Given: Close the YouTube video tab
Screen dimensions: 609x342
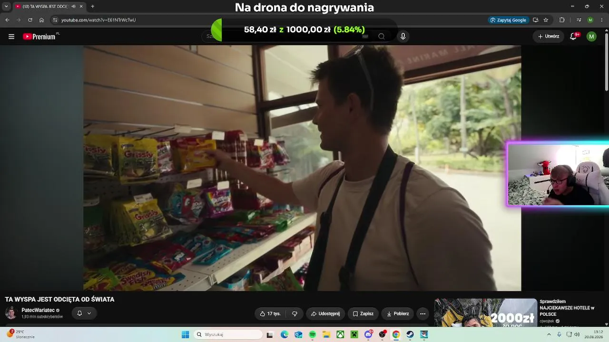Looking at the screenshot, I should [x=81, y=7].
